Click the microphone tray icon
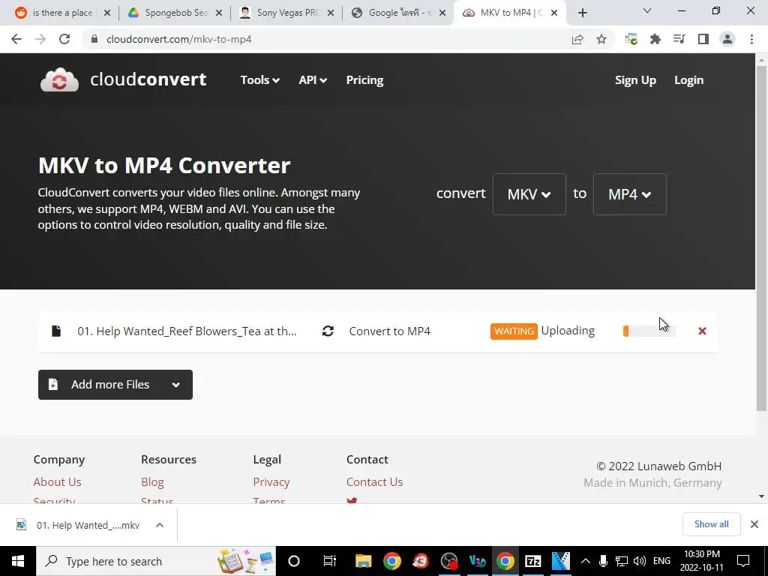768x576 pixels. coord(604,561)
